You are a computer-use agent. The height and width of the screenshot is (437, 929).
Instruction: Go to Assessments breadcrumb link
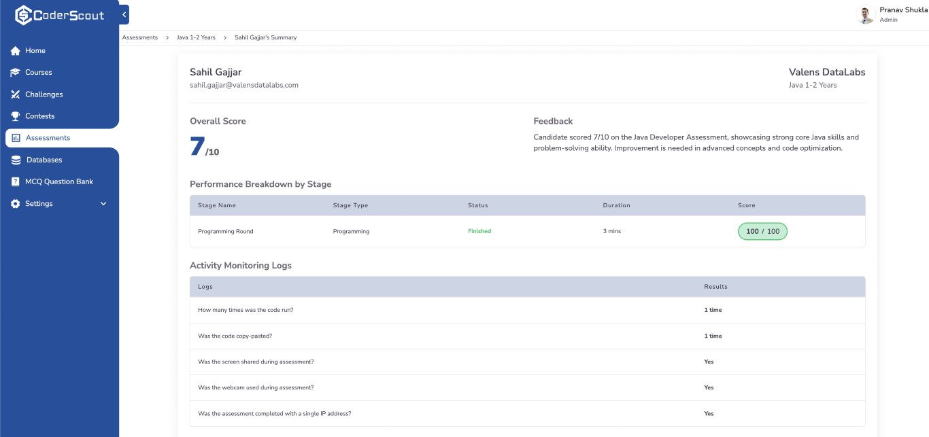coord(140,38)
